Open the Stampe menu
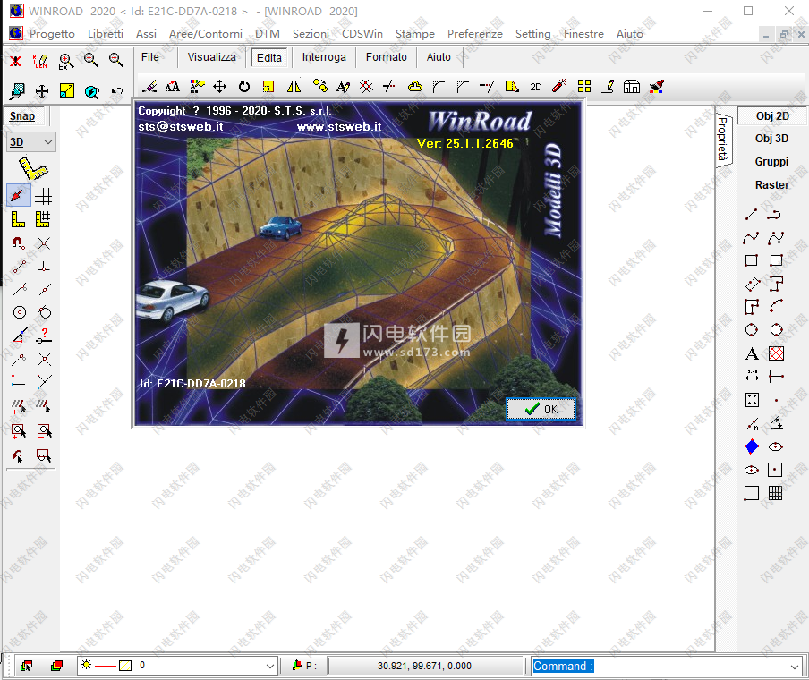The width and height of the screenshot is (809, 680). coord(415,33)
